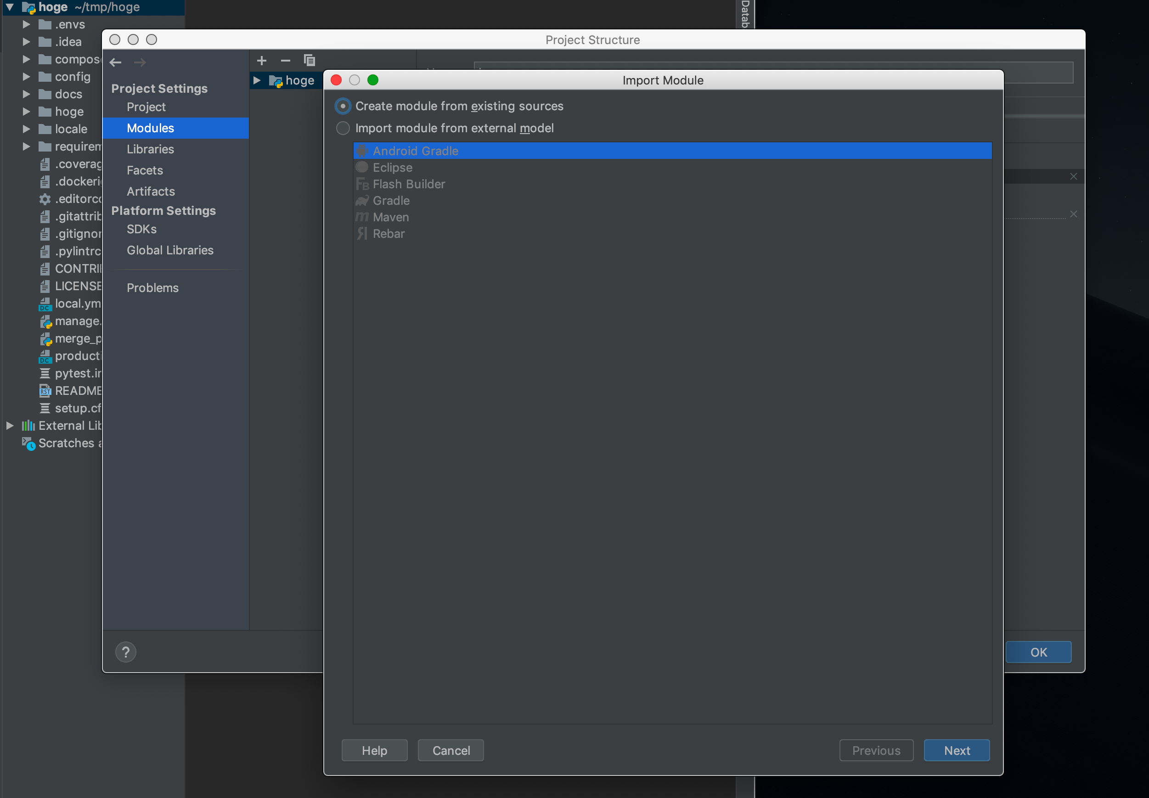Click the Eclipse list entry
The width and height of the screenshot is (1149, 798).
point(393,168)
